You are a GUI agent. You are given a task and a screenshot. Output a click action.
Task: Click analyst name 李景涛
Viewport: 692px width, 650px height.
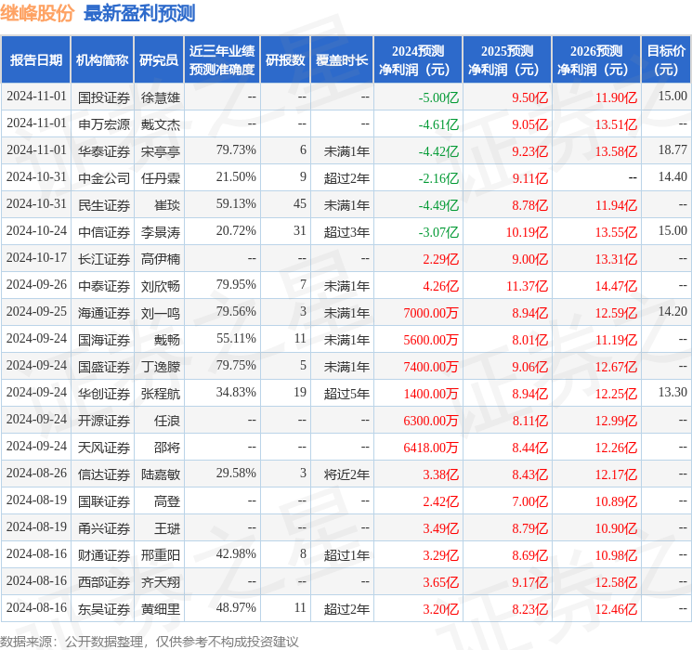coord(161,232)
